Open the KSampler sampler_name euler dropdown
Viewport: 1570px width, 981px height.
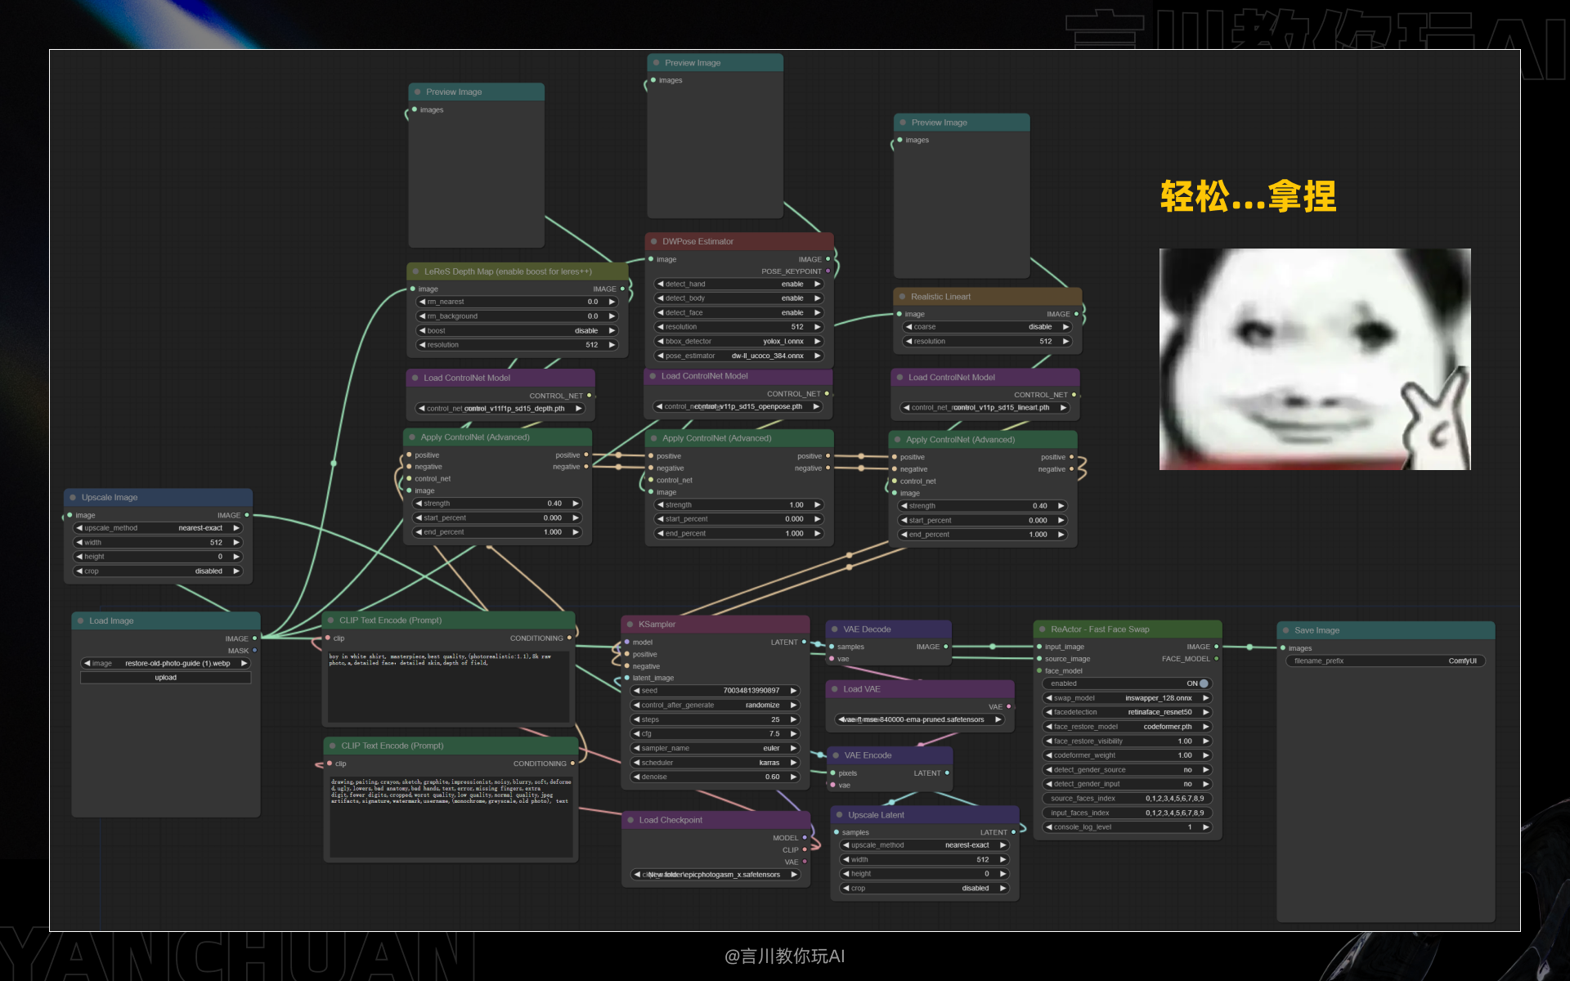click(x=715, y=748)
